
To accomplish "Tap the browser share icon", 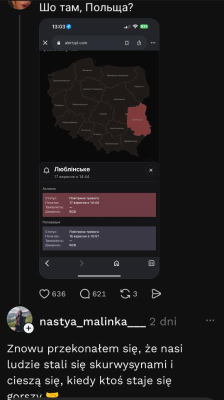I will tap(139, 43).
